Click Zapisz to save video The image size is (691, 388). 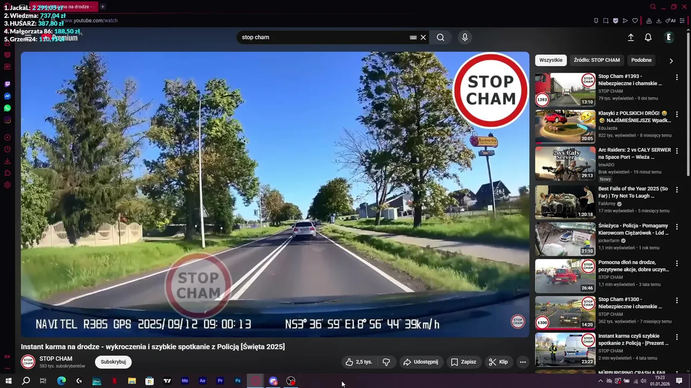click(x=463, y=362)
